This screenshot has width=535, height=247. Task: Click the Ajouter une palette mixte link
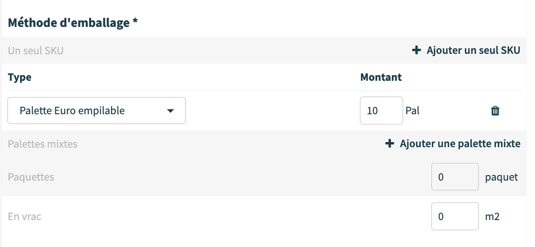[453, 143]
